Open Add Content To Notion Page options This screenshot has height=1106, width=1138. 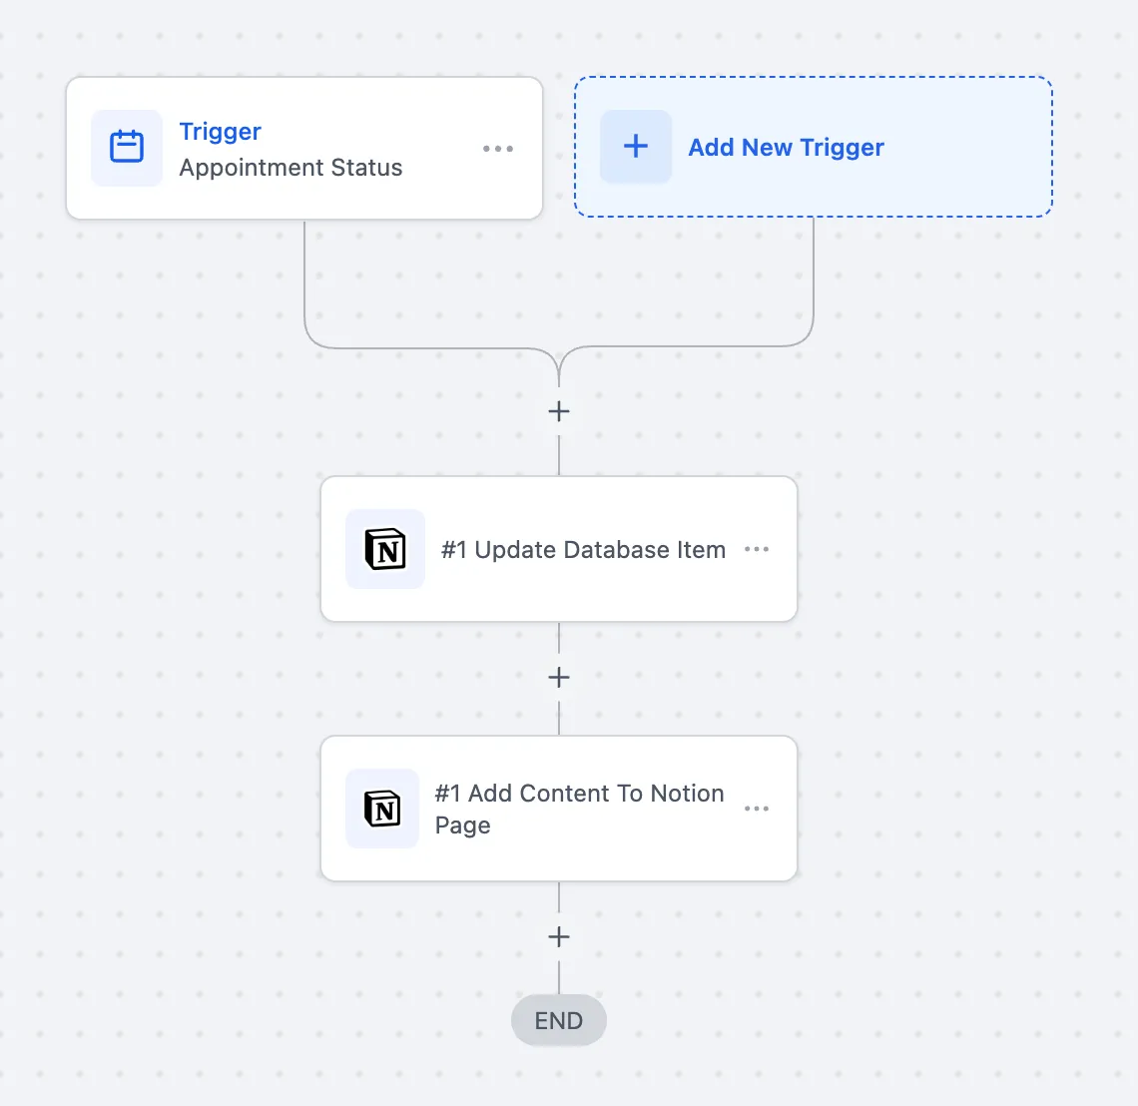pyautogui.click(x=757, y=809)
